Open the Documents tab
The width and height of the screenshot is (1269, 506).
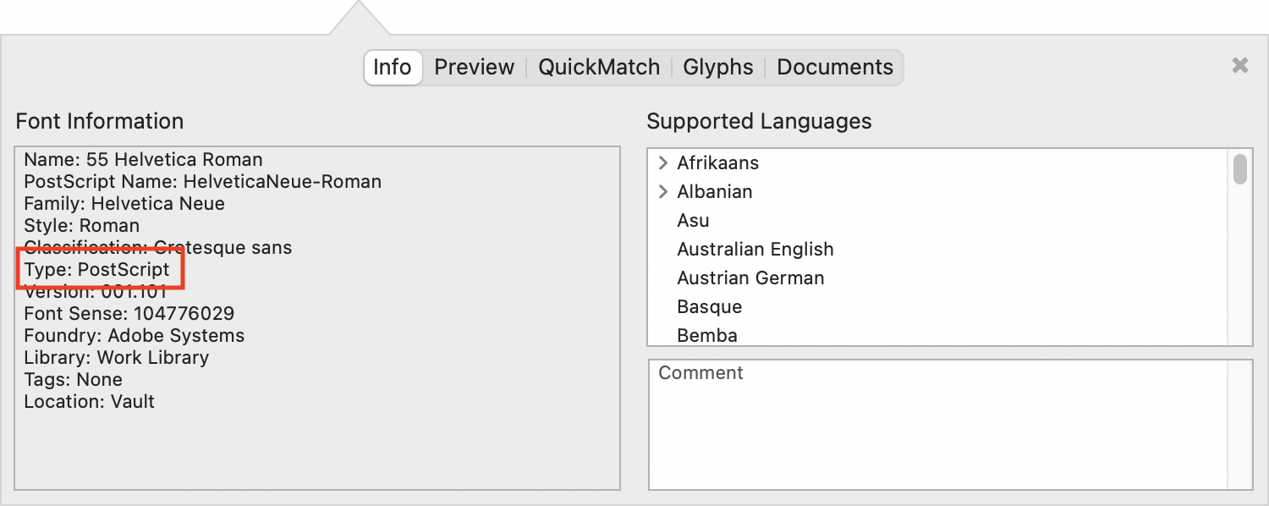click(834, 68)
